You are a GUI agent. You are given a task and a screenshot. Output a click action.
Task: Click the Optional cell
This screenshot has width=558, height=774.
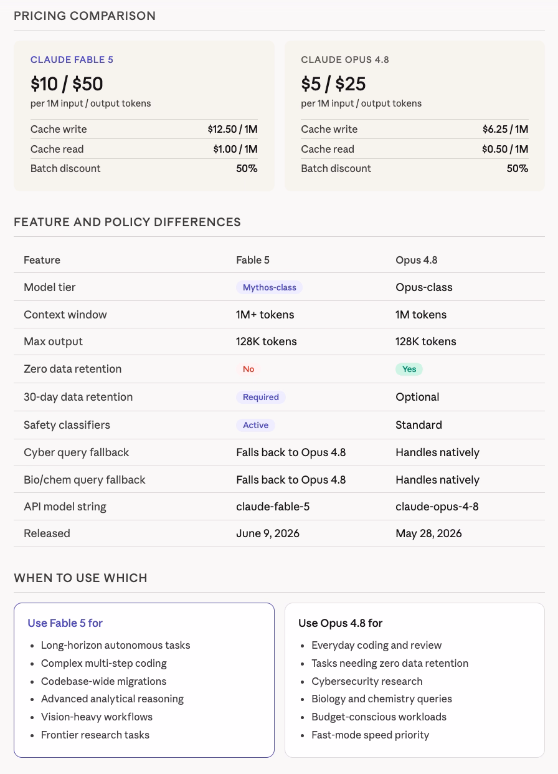pyautogui.click(x=417, y=397)
